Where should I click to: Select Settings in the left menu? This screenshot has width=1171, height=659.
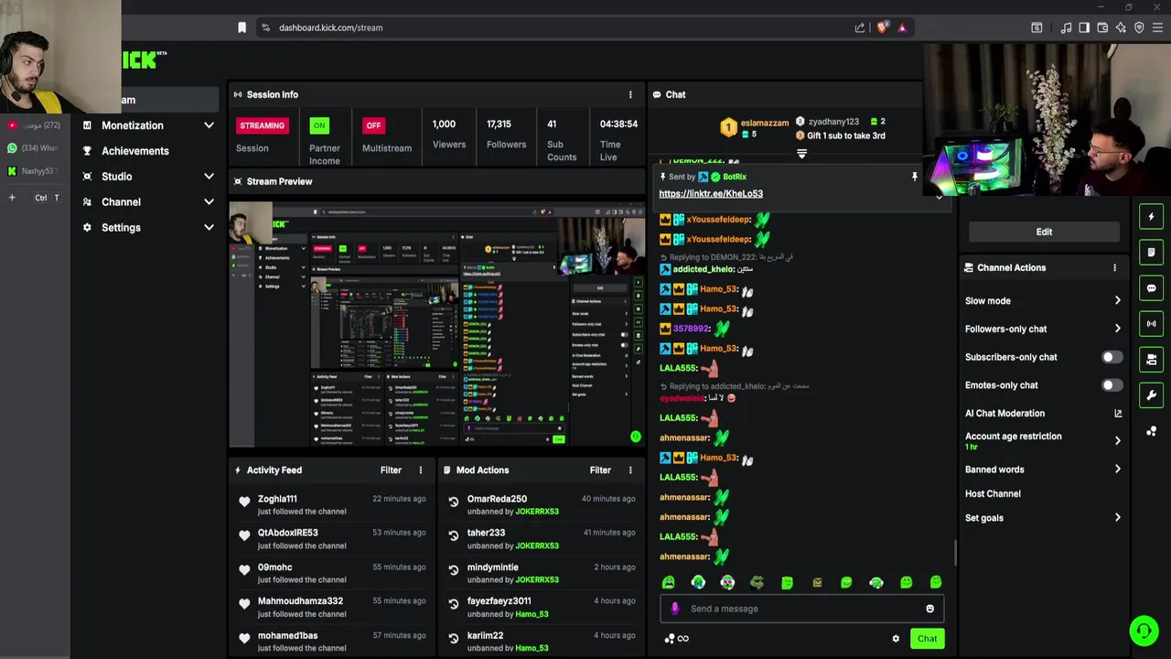[x=121, y=228]
